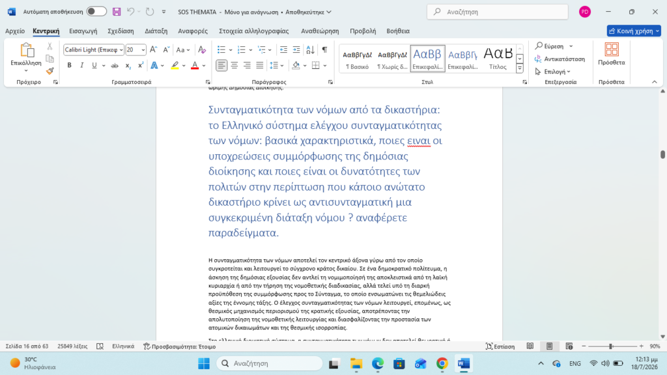The image size is (667, 375).
Task: Switch to the Αναθεώρηση tab
Action: coord(320,31)
